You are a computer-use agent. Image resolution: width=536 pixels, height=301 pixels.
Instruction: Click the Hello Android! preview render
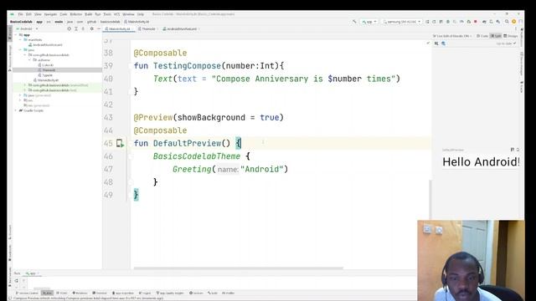click(x=481, y=161)
